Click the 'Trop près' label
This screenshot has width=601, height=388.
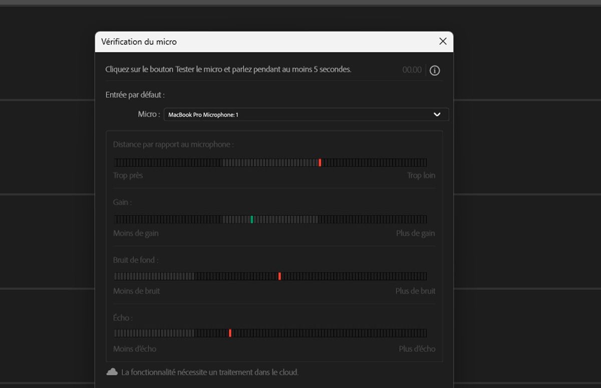click(x=128, y=176)
